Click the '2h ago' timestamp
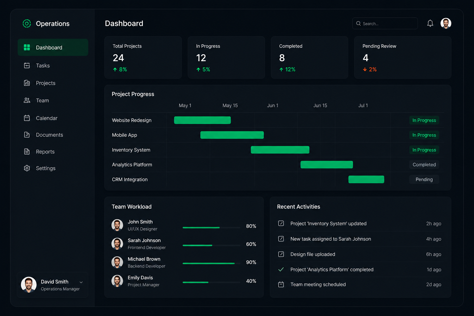 (434, 223)
